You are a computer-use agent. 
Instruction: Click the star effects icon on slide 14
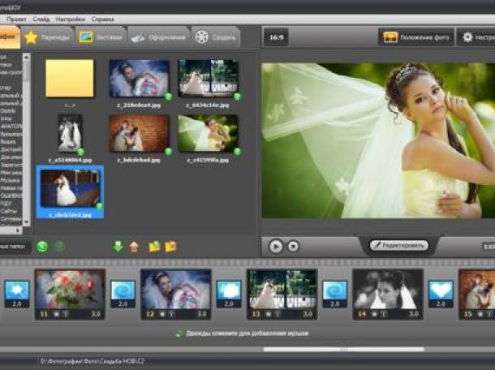click(x=374, y=314)
